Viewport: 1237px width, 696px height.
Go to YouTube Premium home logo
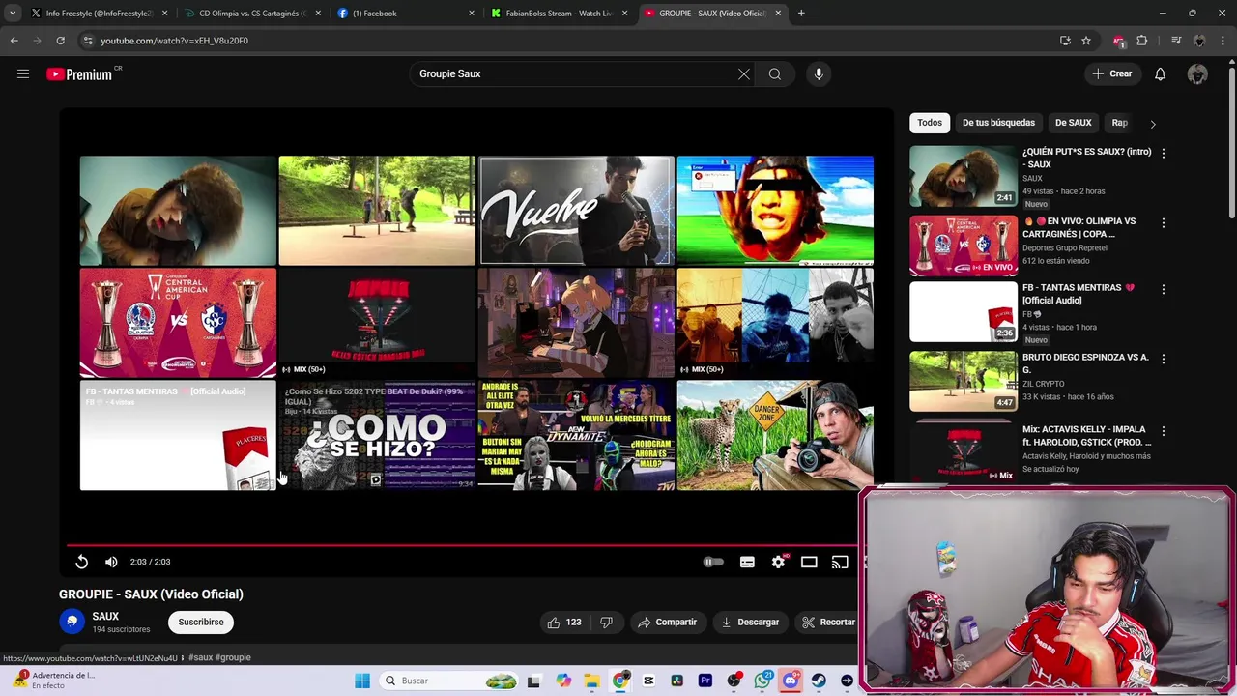point(79,74)
